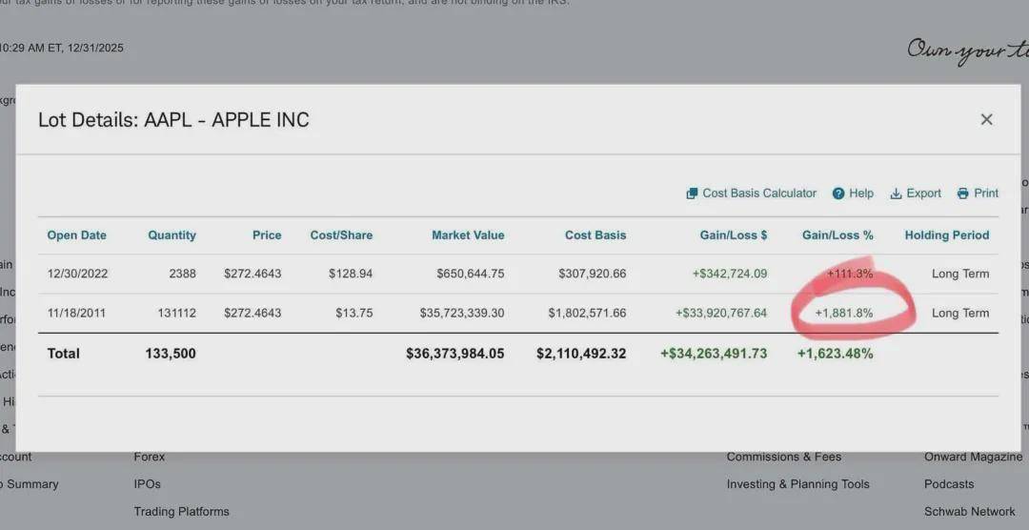Sort by Holding Period column header
The width and height of the screenshot is (1029, 530).
coord(946,235)
